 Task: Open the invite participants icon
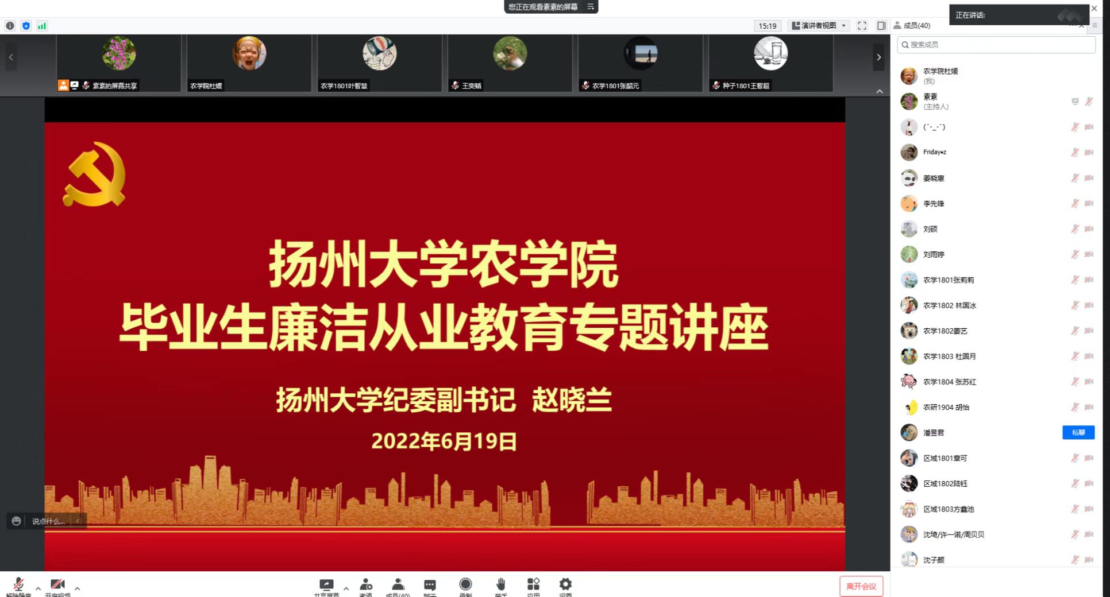[x=365, y=585]
